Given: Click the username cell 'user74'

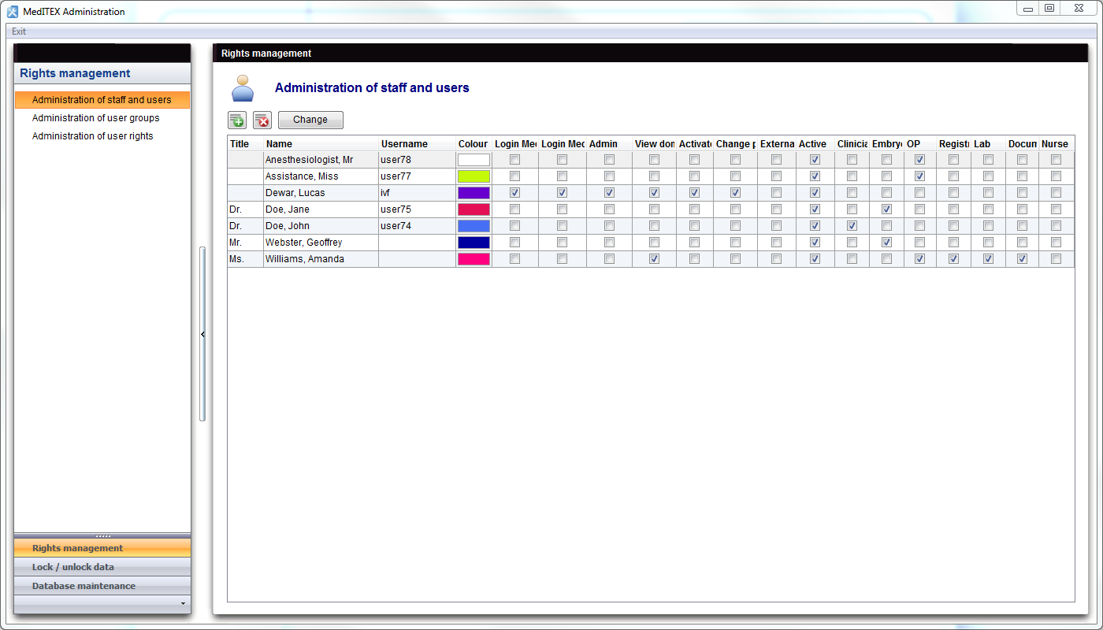Looking at the screenshot, I should [x=417, y=226].
